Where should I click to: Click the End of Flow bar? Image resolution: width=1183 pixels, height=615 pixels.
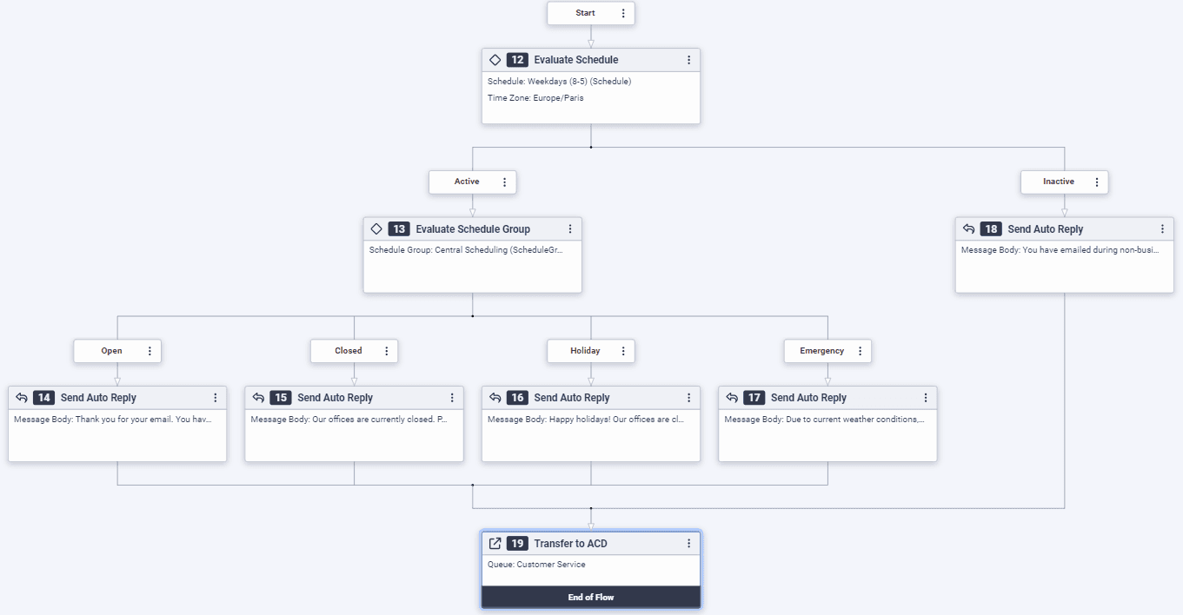click(x=590, y=597)
